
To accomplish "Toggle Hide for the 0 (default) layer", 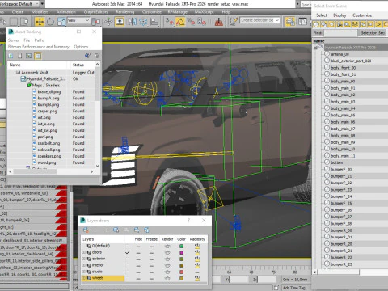I will click(138, 247).
